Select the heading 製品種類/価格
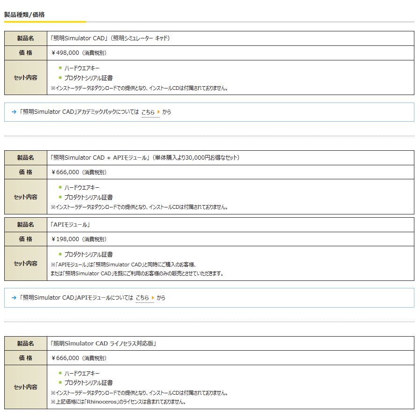420x412 pixels. [x=24, y=15]
